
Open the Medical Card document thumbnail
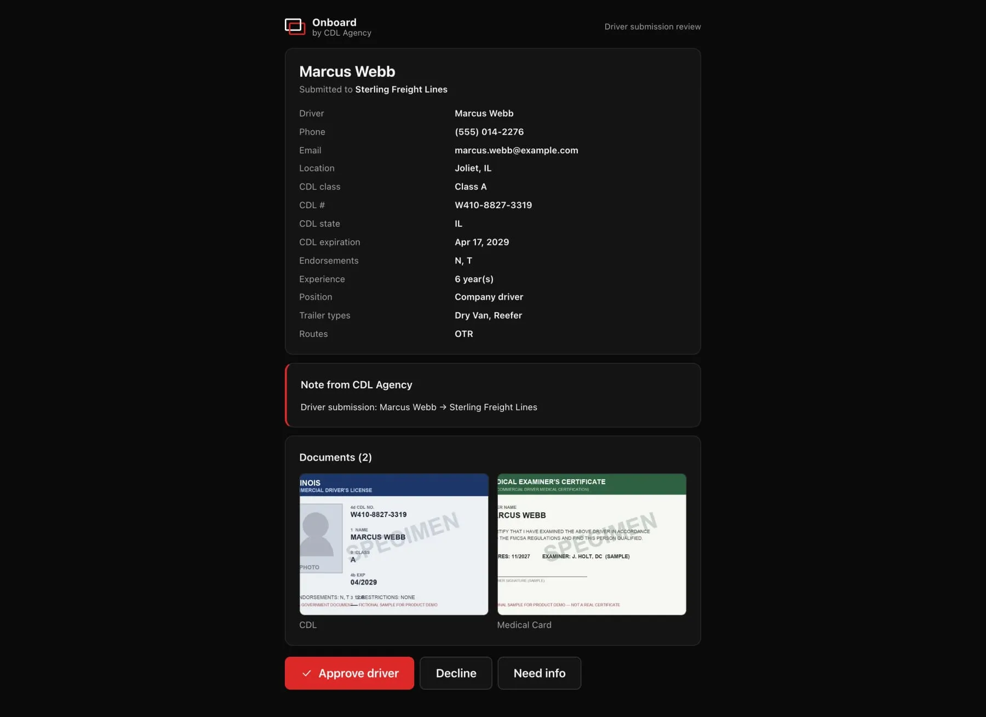point(592,544)
